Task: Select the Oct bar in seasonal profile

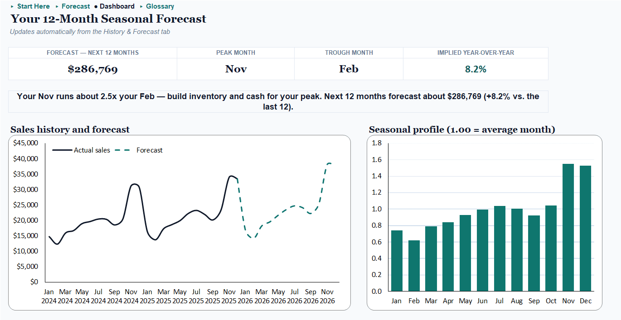Action: pos(551,248)
